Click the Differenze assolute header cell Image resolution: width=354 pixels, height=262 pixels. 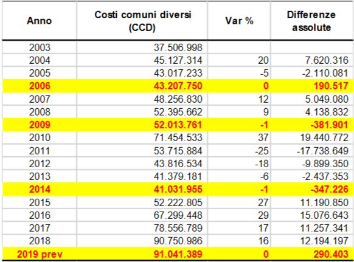pyautogui.click(x=311, y=21)
